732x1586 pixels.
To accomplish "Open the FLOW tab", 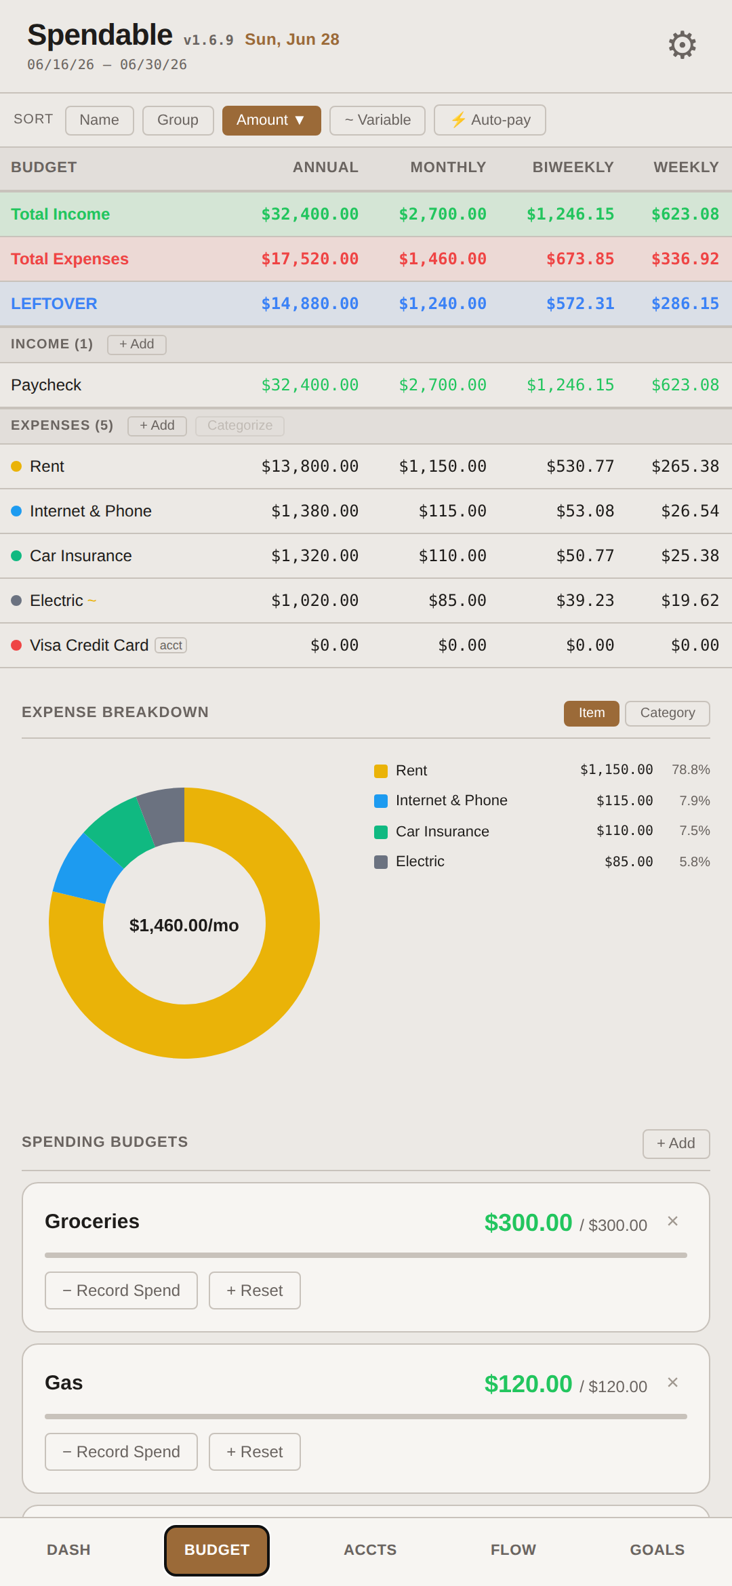I will pyautogui.click(x=514, y=1550).
